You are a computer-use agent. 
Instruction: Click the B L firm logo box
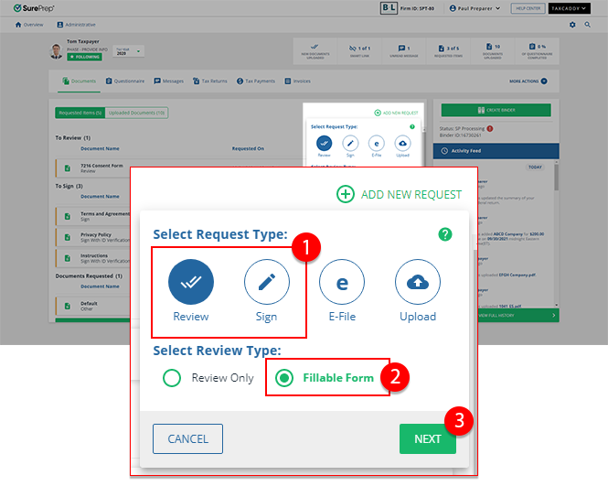click(x=389, y=8)
